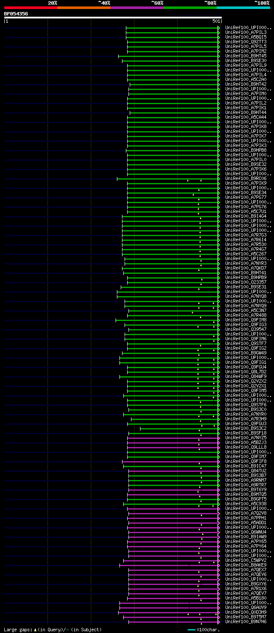Choose the UniRef100_A7PG77 hit
The width and height of the screenshot is (274, 633).
(246, 197)
